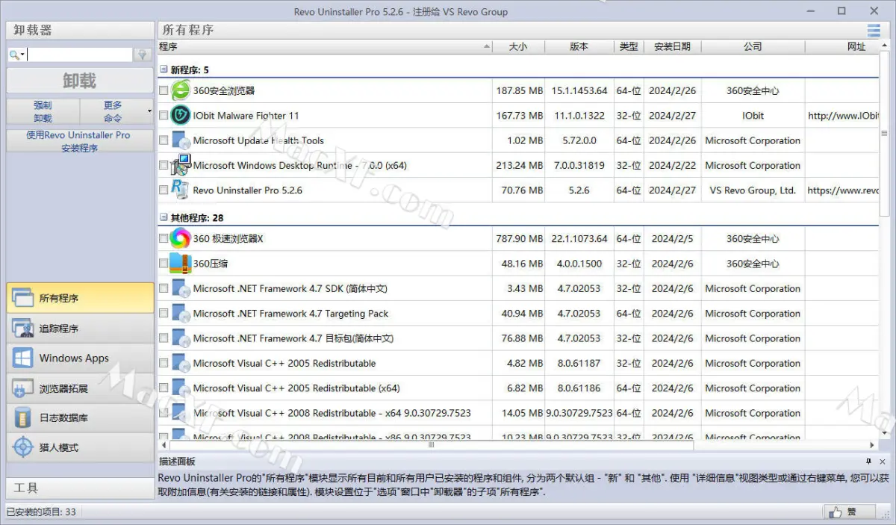896x525 pixels.
Task: Sort by the 程序 column header
Action: click(x=325, y=46)
